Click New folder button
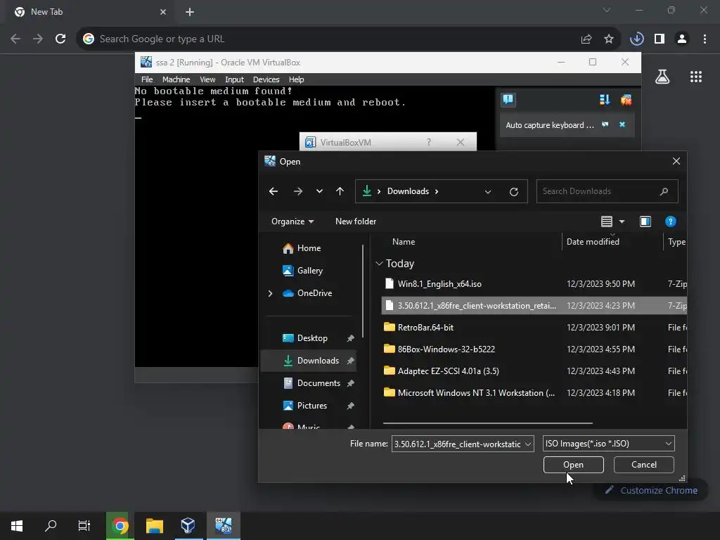The width and height of the screenshot is (720, 540). pyautogui.click(x=355, y=221)
